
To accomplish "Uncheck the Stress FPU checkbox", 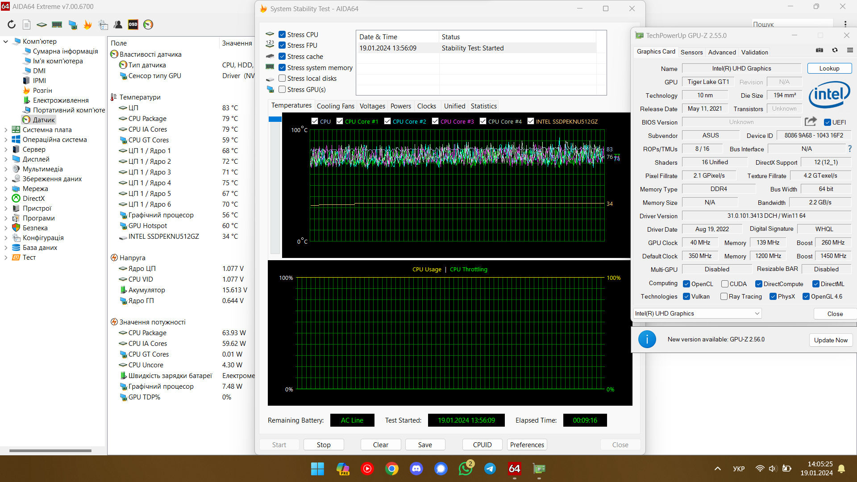I will pos(282,46).
